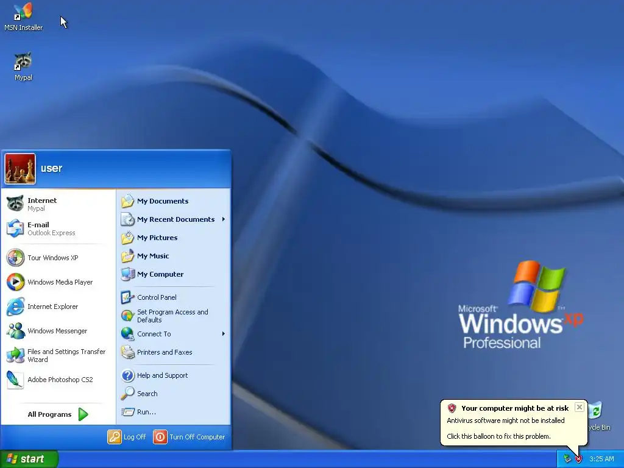This screenshot has height=468, width=624.
Task: Launch Internet Explorer icon in Start menu
Action: [15, 307]
